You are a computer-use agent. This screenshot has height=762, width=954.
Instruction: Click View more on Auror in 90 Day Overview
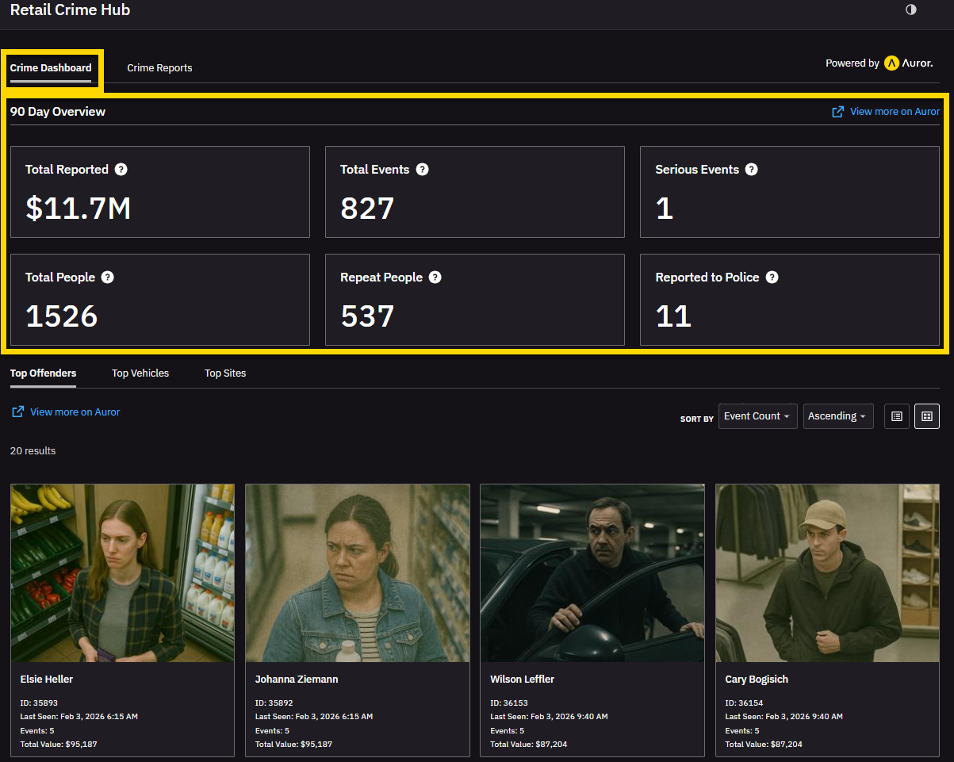point(894,112)
